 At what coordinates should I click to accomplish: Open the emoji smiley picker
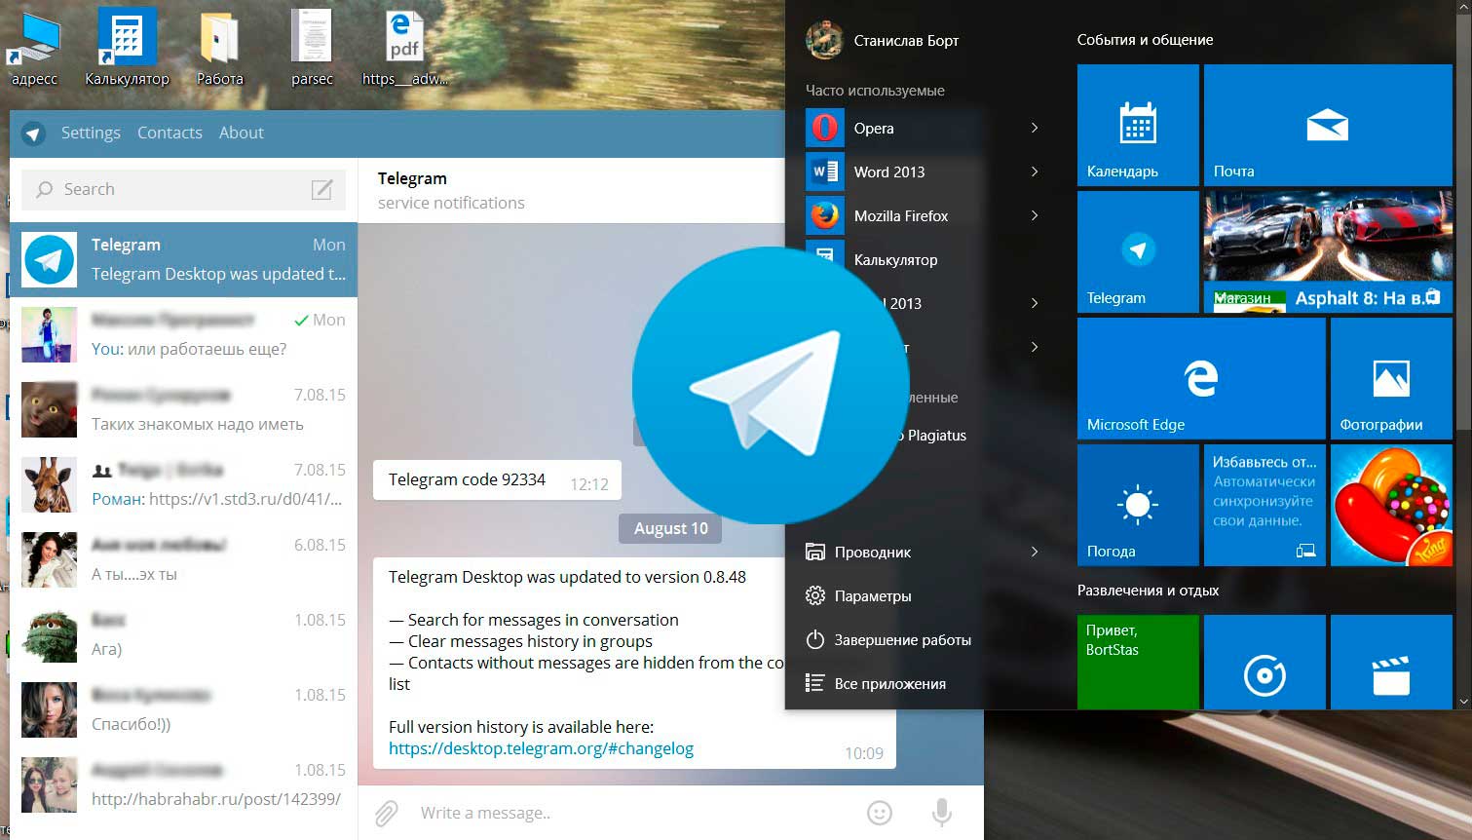coord(880,813)
